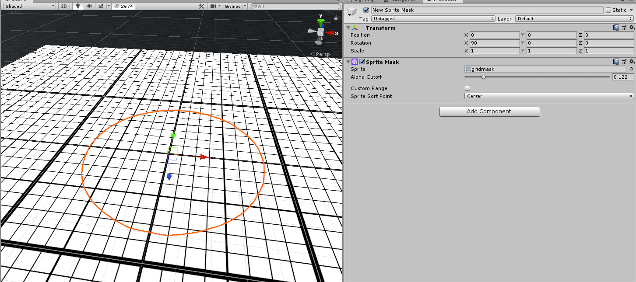Toggle the scene rotation lock icon
636x282 pixels.
coord(336,18)
